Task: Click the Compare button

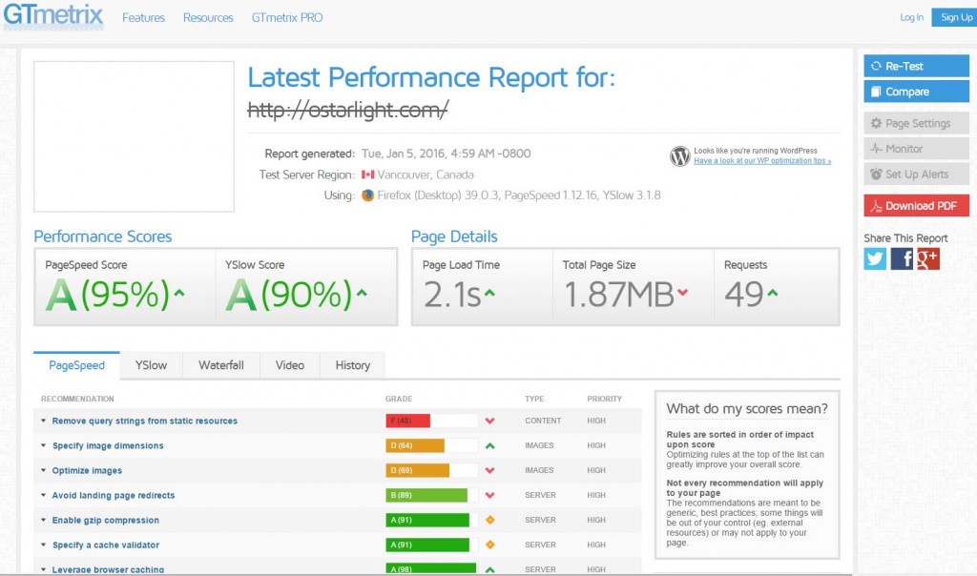Action: pos(917,92)
